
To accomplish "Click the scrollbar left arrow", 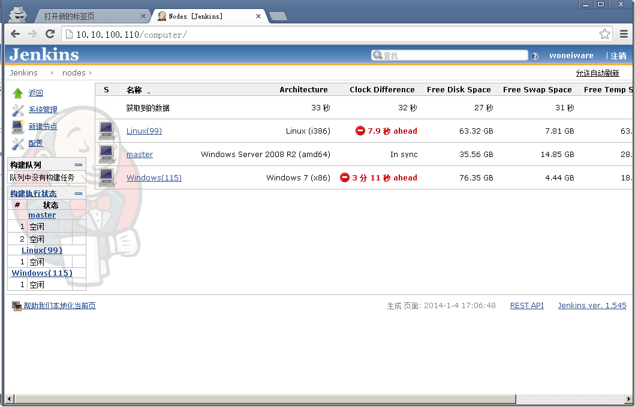I will point(10,399).
